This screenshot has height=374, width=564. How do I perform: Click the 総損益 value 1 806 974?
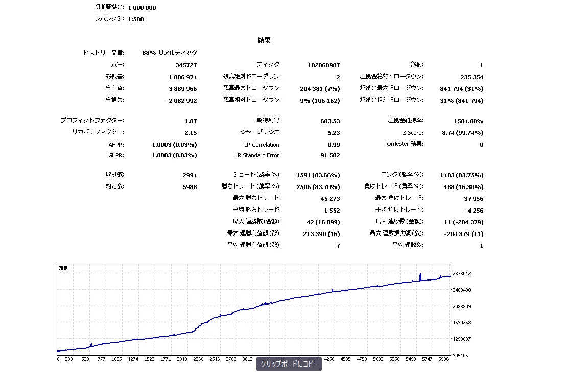pyautogui.click(x=183, y=77)
